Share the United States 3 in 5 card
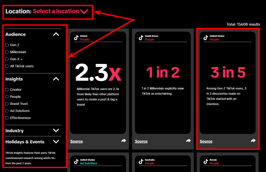Screen dimensions: 266x172 [253, 141]
